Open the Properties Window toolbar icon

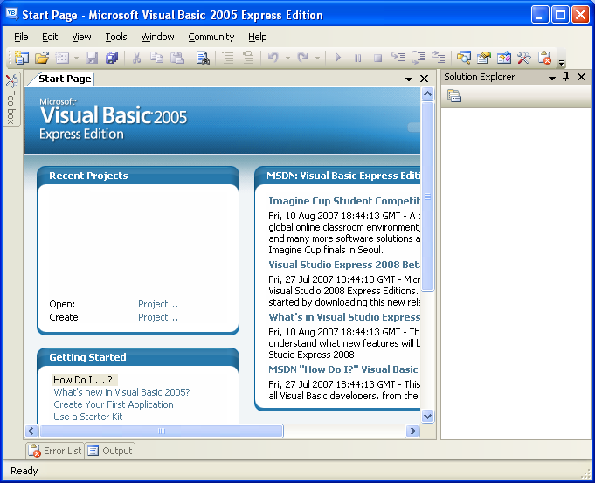click(484, 58)
